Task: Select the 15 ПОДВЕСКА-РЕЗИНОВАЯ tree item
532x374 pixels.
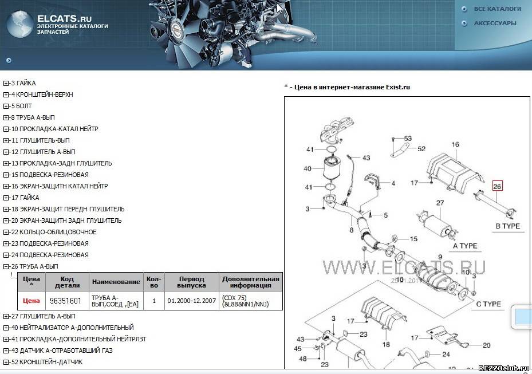Action: 50,175
